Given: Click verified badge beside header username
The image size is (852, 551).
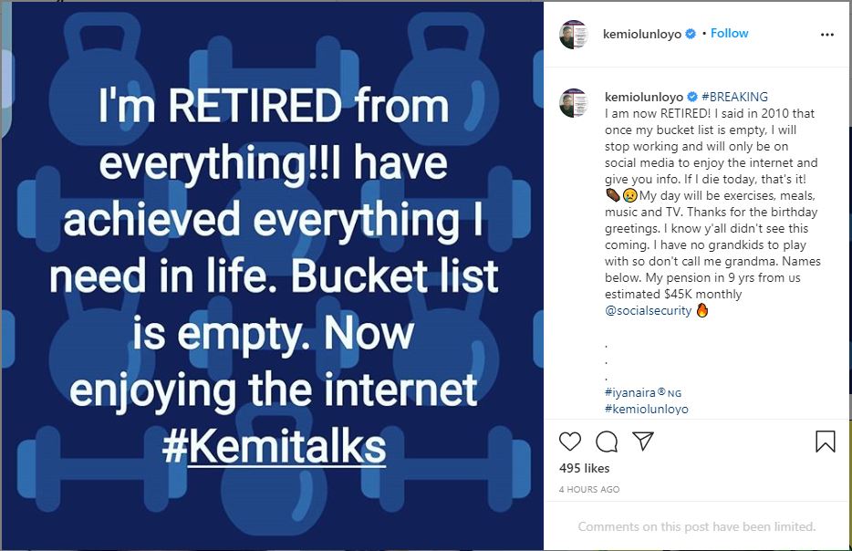Looking at the screenshot, I should coord(691,34).
